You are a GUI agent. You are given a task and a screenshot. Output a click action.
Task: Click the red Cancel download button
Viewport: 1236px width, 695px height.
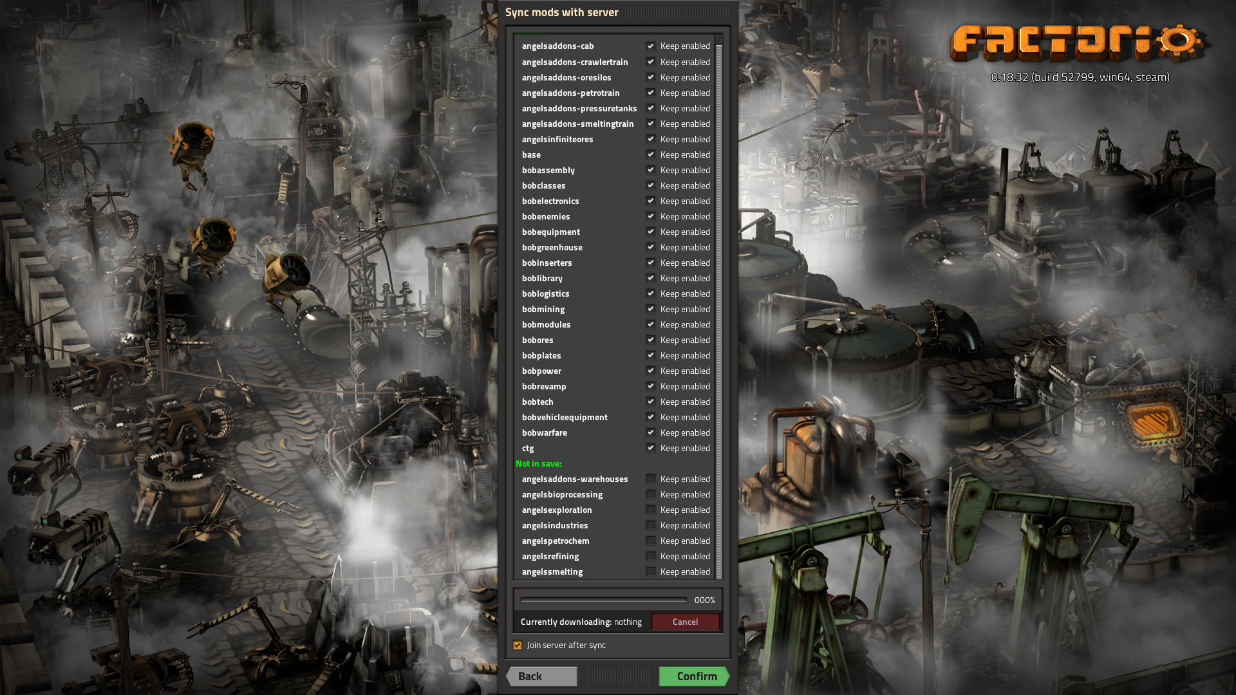click(685, 622)
